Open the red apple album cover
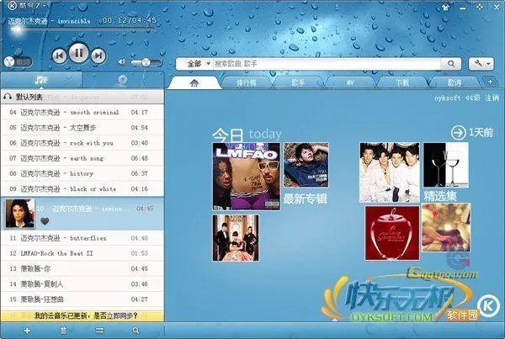The height and width of the screenshot is (339, 505). (x=392, y=233)
